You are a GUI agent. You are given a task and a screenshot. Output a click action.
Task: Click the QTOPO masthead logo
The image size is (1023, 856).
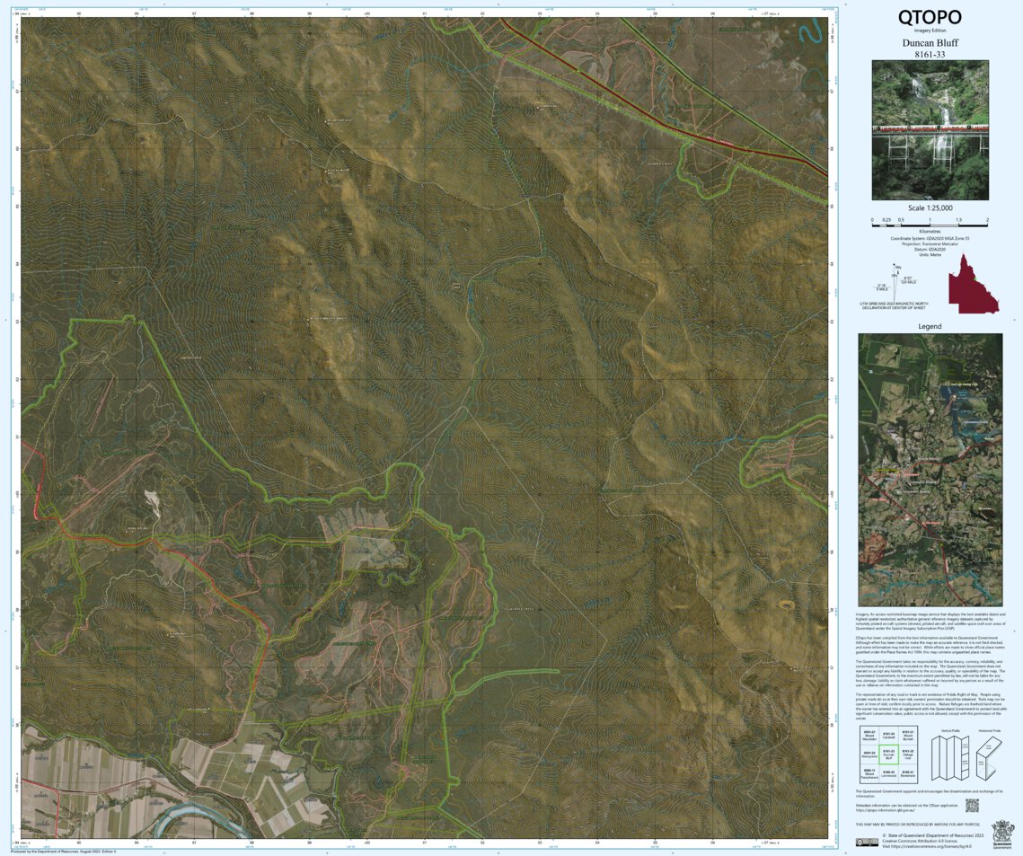[930, 17]
